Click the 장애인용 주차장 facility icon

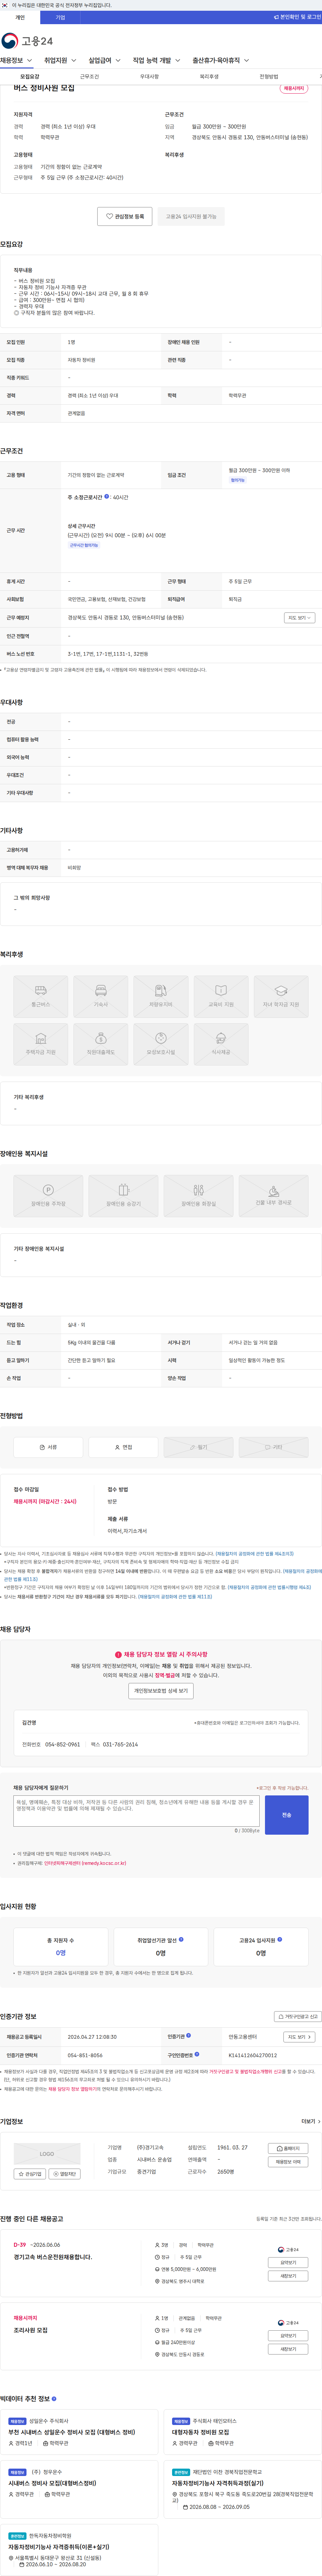[x=48, y=1196]
